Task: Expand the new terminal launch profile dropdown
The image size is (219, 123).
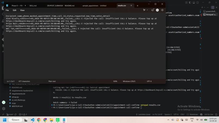Action: pos(205,7)
